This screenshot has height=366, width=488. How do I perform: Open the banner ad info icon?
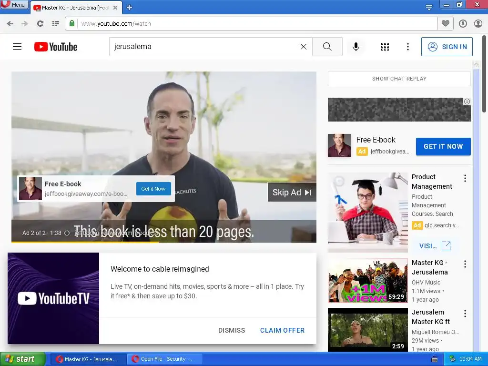pyautogui.click(x=467, y=102)
